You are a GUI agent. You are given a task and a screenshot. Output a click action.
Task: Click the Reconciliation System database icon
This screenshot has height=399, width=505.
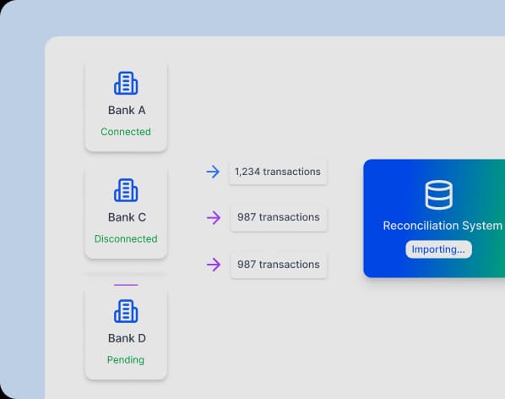(438, 195)
